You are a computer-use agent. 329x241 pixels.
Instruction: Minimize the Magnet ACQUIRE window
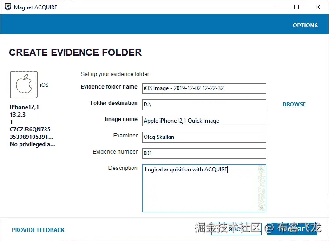[276, 7]
